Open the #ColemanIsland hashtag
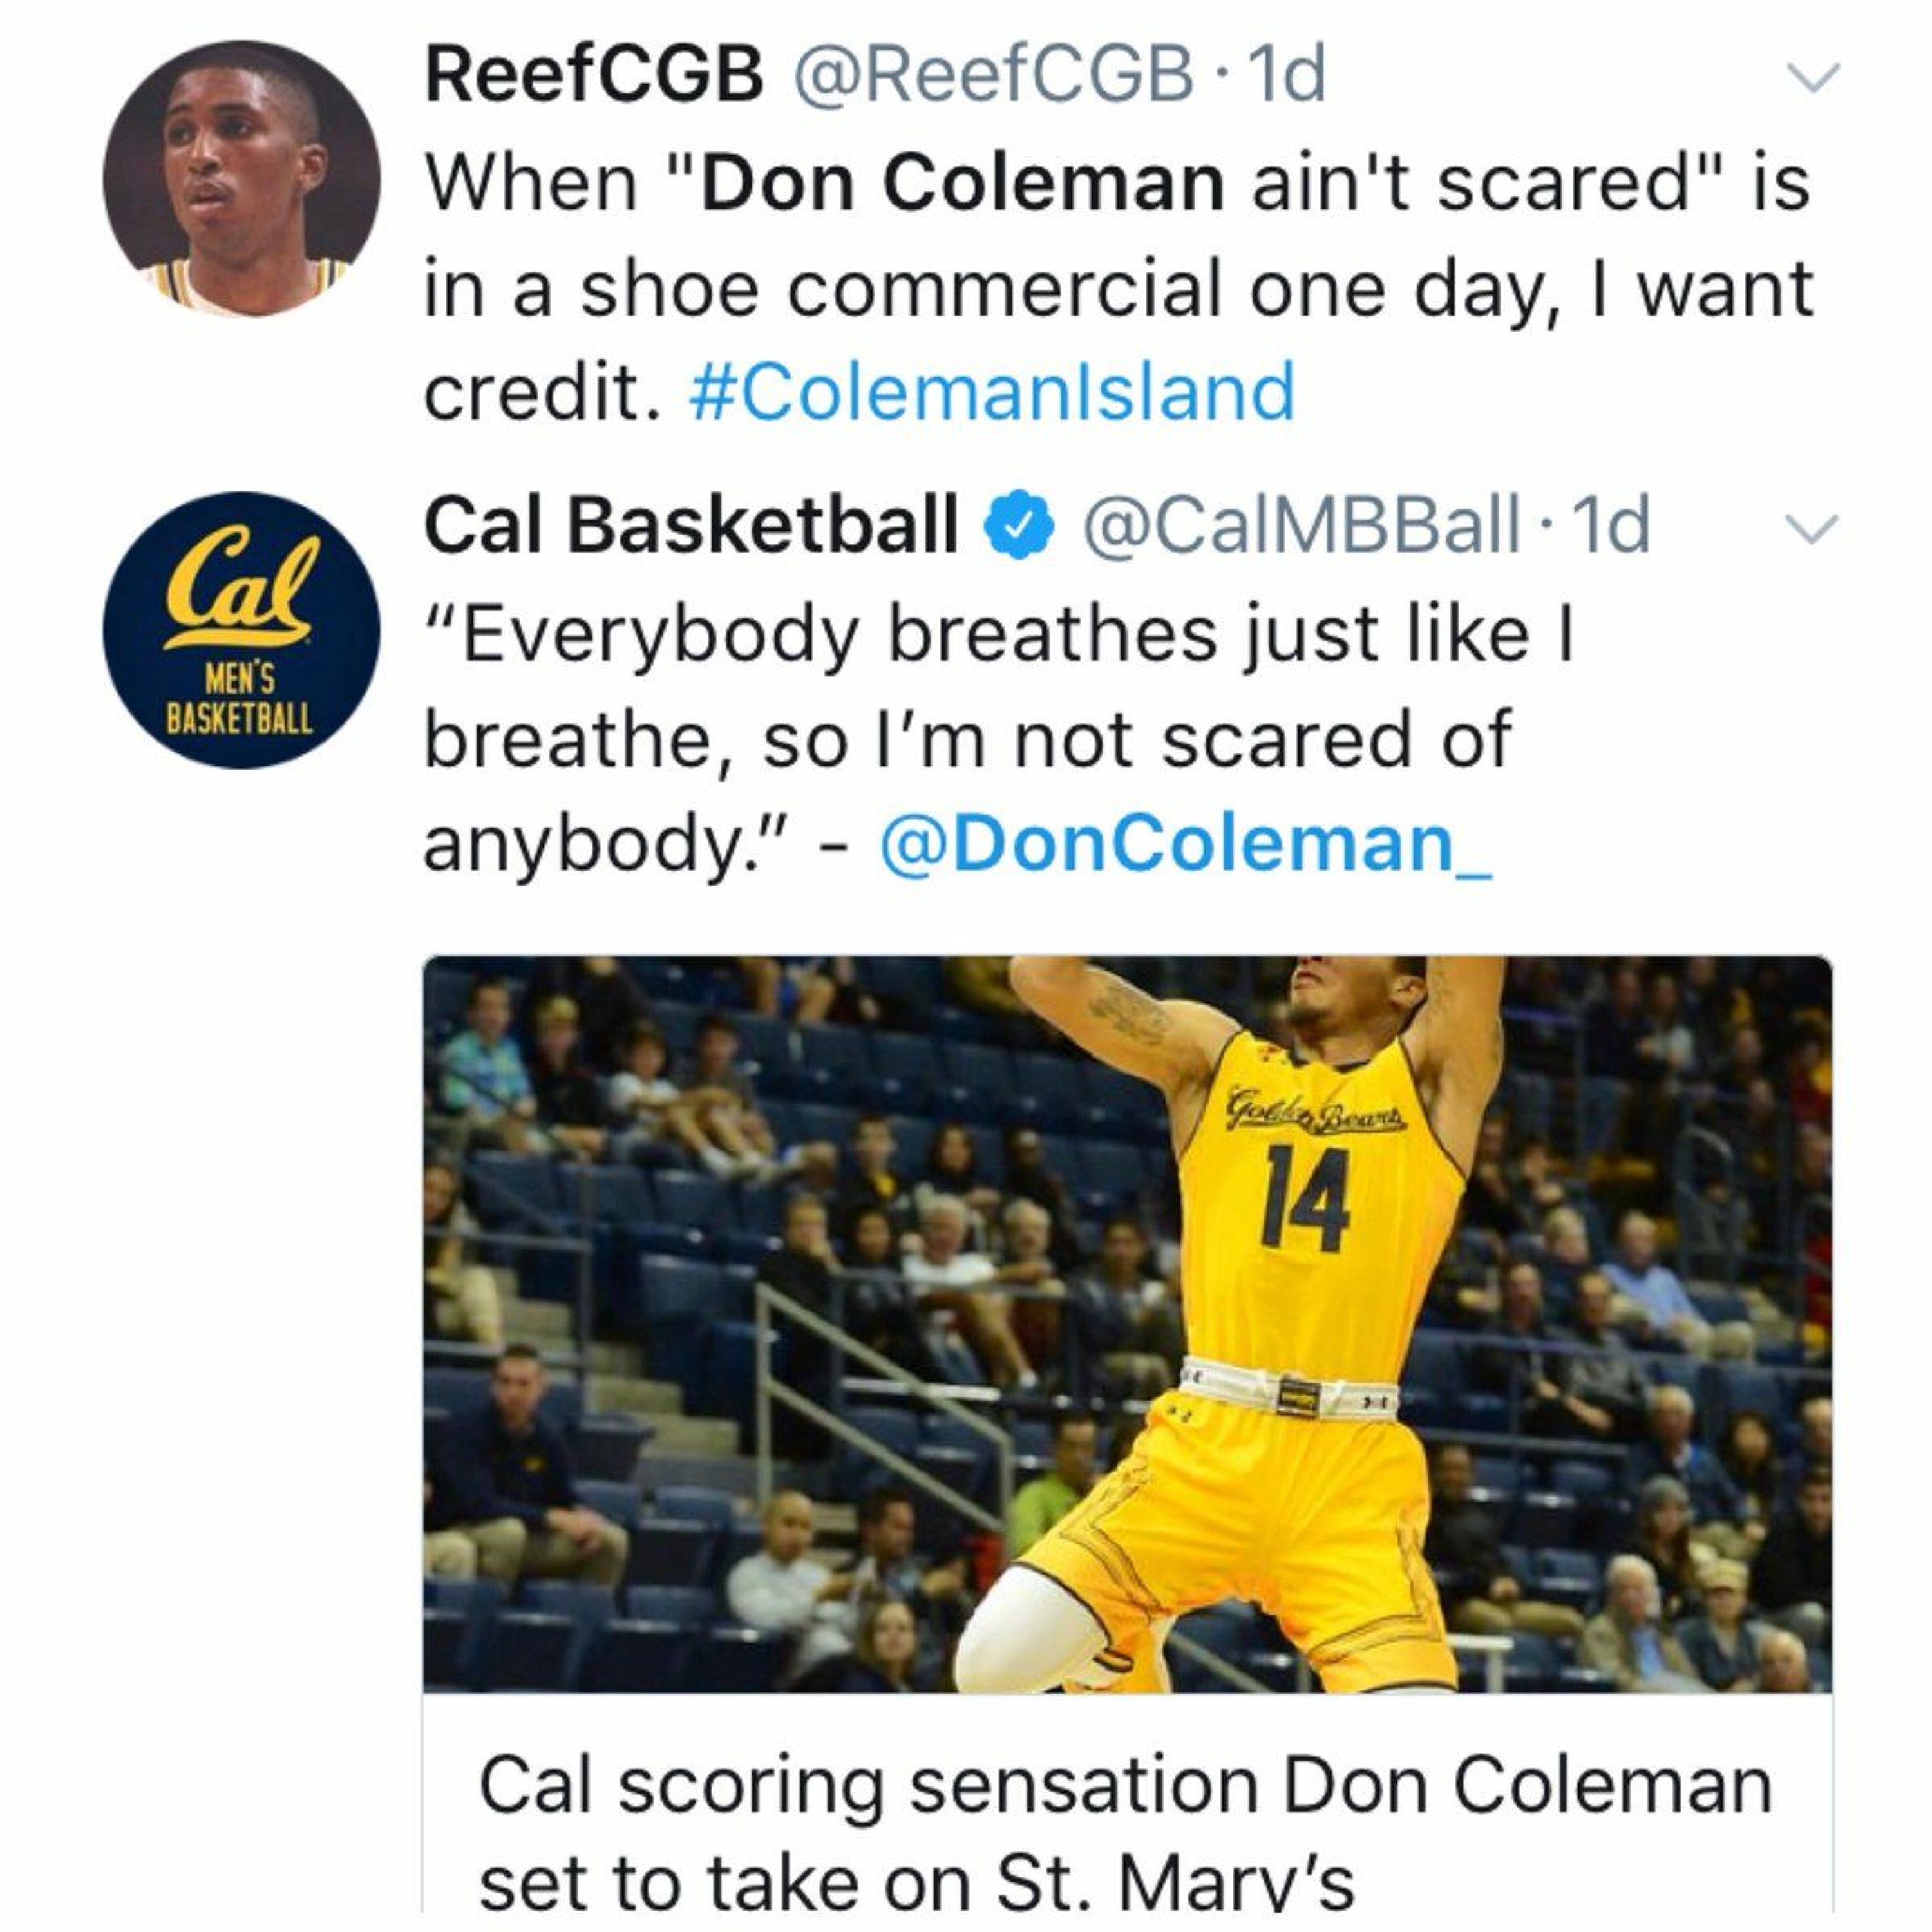 click(991, 392)
